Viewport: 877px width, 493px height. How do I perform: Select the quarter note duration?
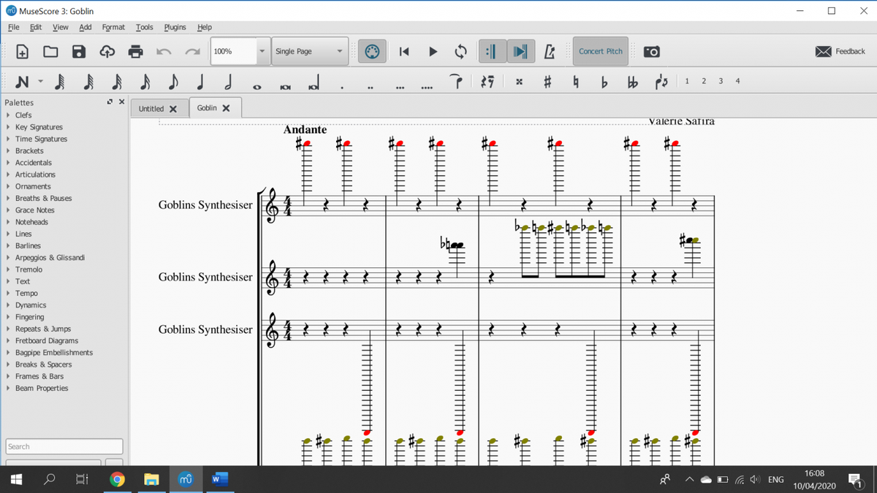(200, 81)
